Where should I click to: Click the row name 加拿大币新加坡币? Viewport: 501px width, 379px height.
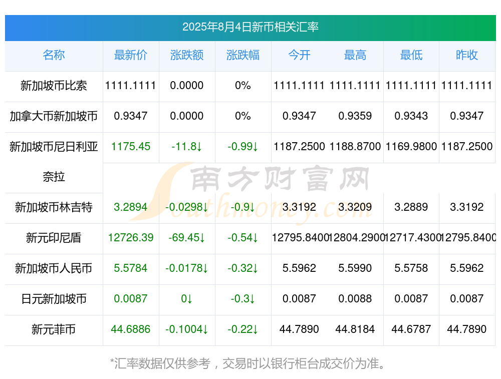point(54,116)
